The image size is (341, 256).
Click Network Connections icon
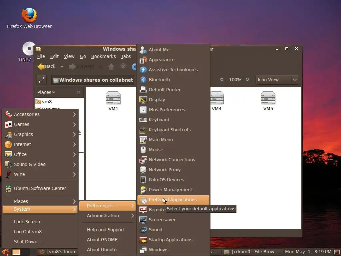coord(143,160)
